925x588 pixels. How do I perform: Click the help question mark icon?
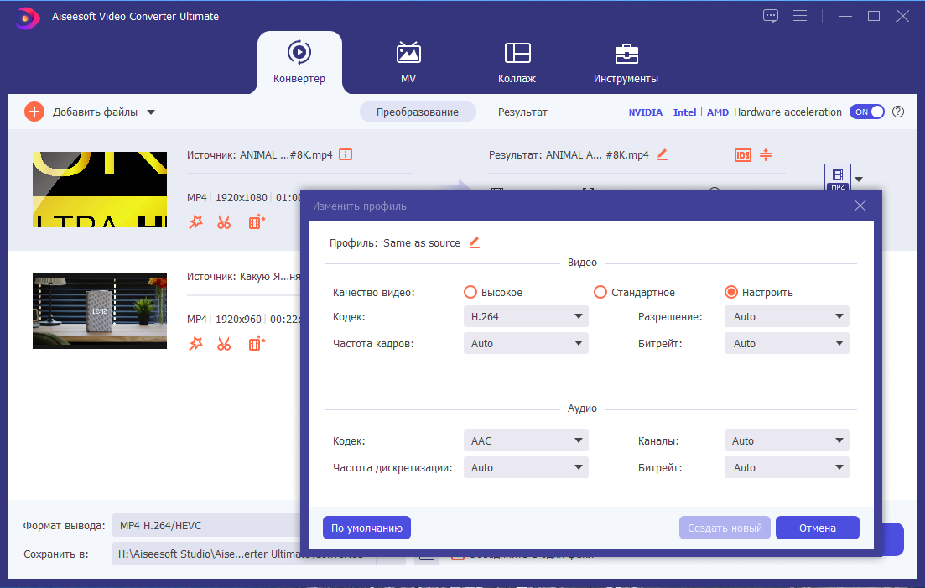click(898, 112)
